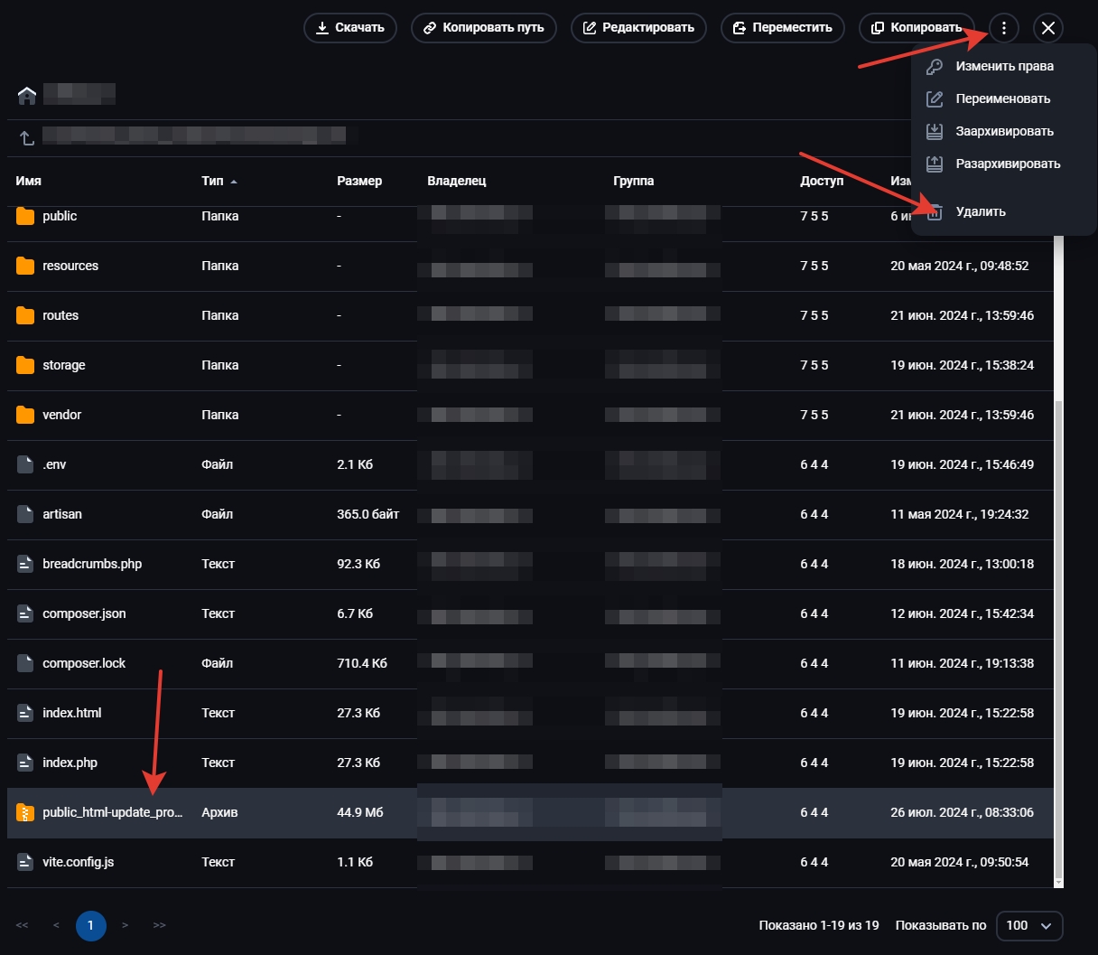Click the trash icon beside Удалить

[x=935, y=211]
